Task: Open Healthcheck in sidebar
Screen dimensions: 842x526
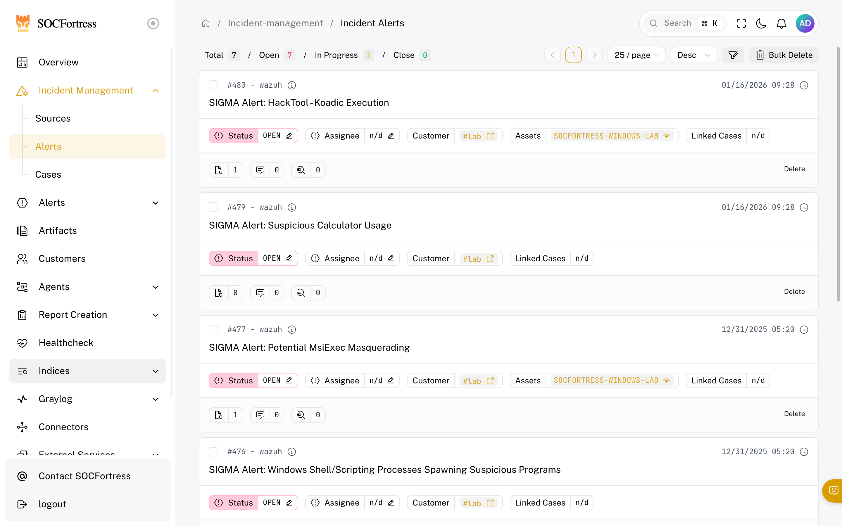Action: tap(88, 343)
